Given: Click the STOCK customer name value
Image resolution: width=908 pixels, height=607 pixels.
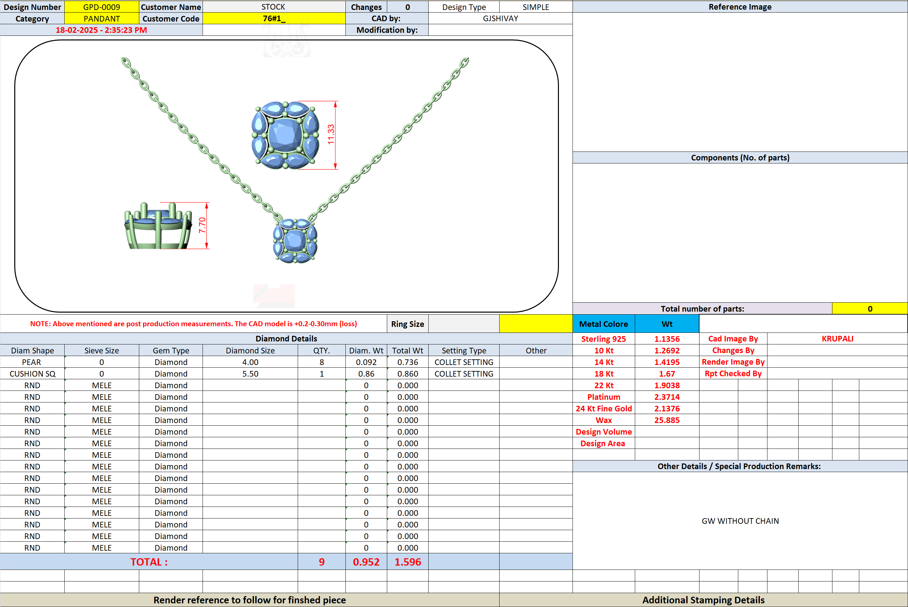Looking at the screenshot, I should tap(273, 7).
